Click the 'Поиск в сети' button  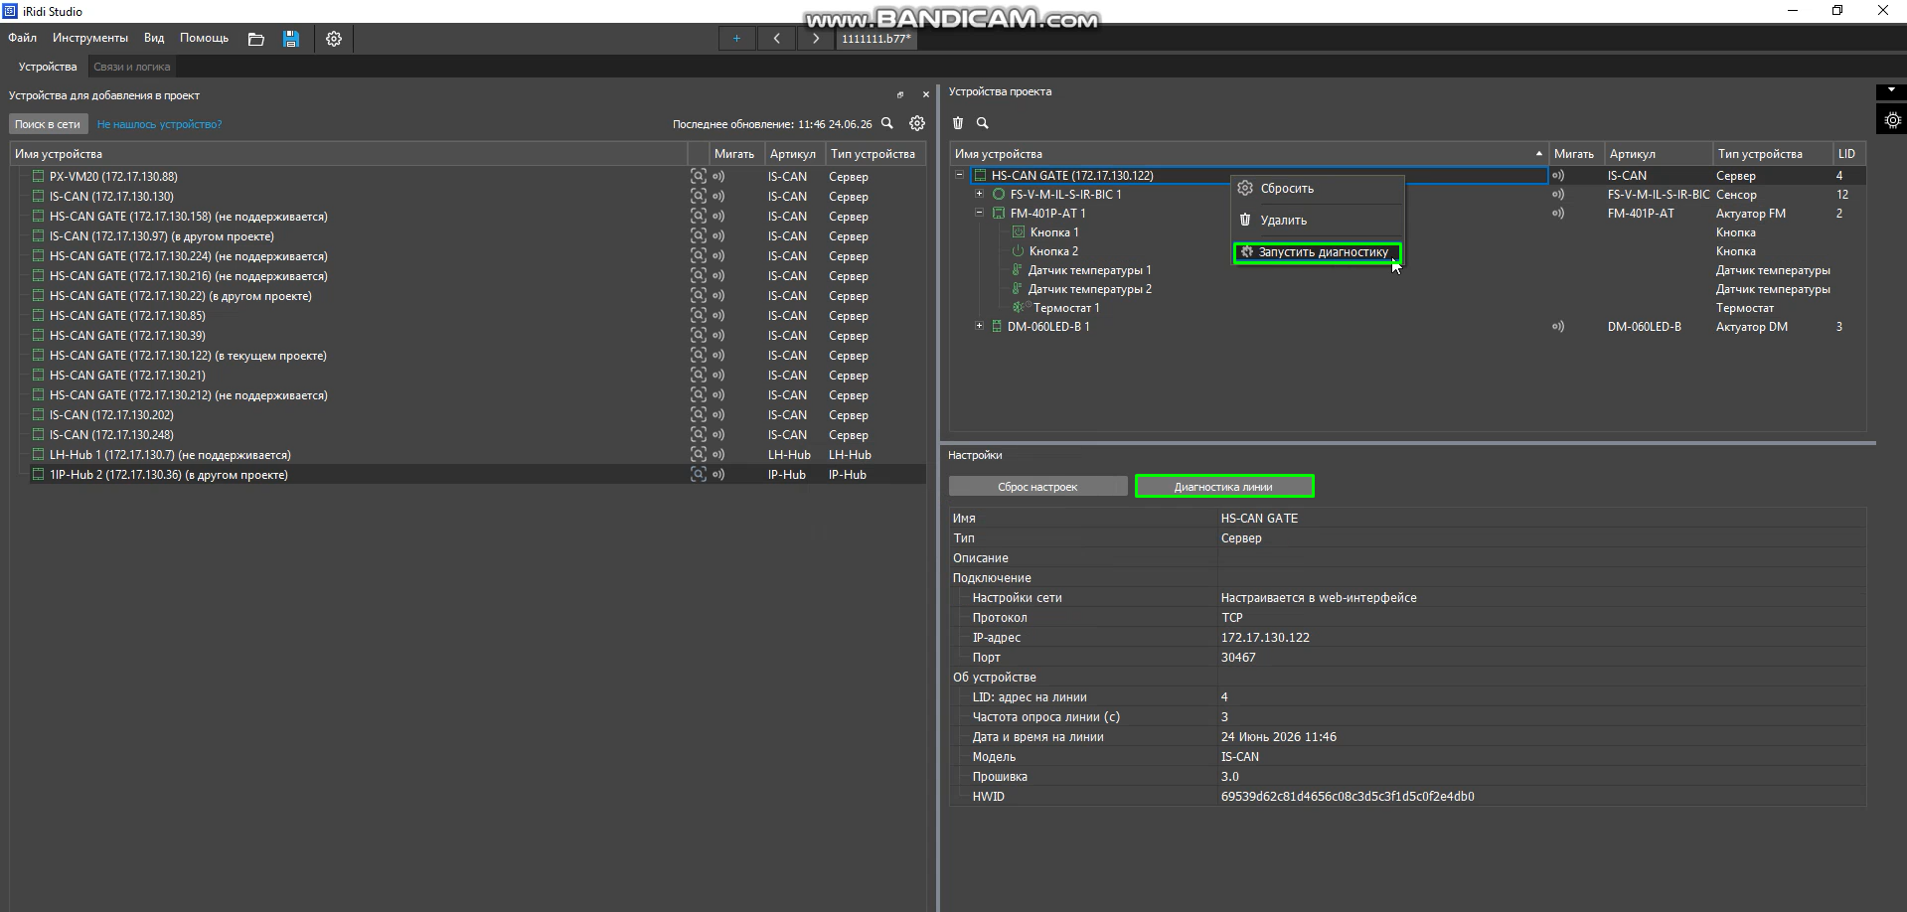coord(48,124)
